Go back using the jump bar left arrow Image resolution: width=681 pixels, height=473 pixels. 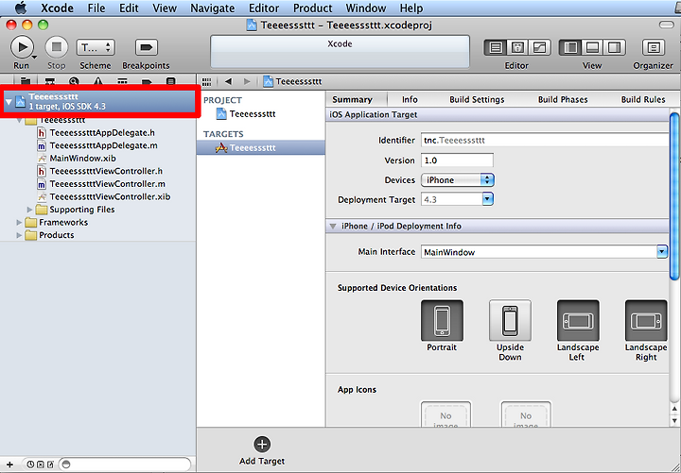[x=229, y=81]
